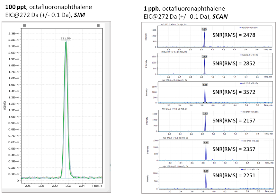Click the SNR(RMS) = 2478 annotation
The image size is (276, 194).
coord(234,35)
